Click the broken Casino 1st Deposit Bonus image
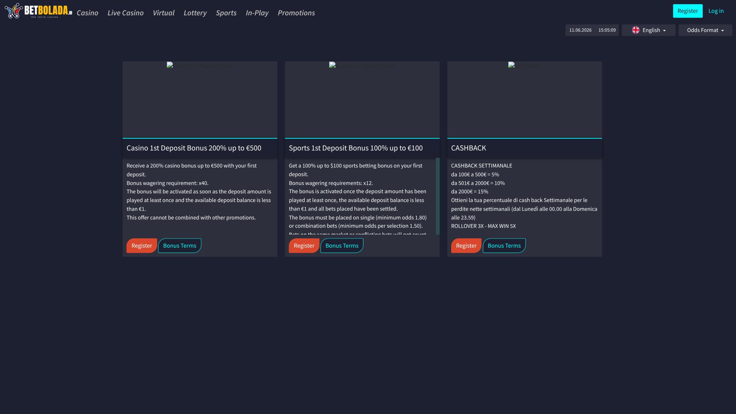Screen dimensions: 736x414 pos(200,66)
